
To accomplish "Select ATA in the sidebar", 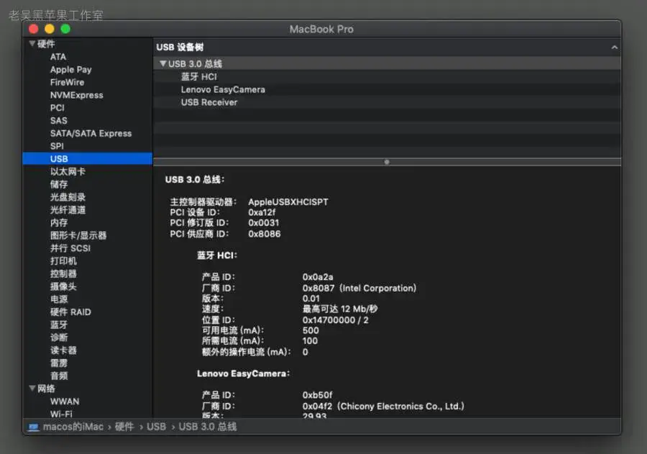I will click(58, 57).
